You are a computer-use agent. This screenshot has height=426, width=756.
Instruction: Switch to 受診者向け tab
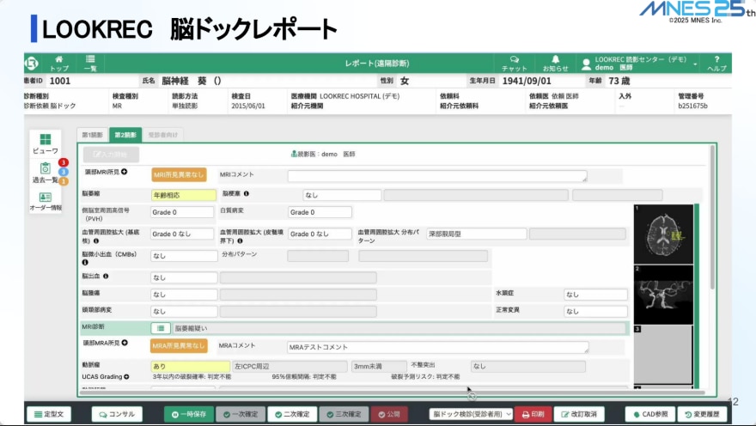pos(163,135)
